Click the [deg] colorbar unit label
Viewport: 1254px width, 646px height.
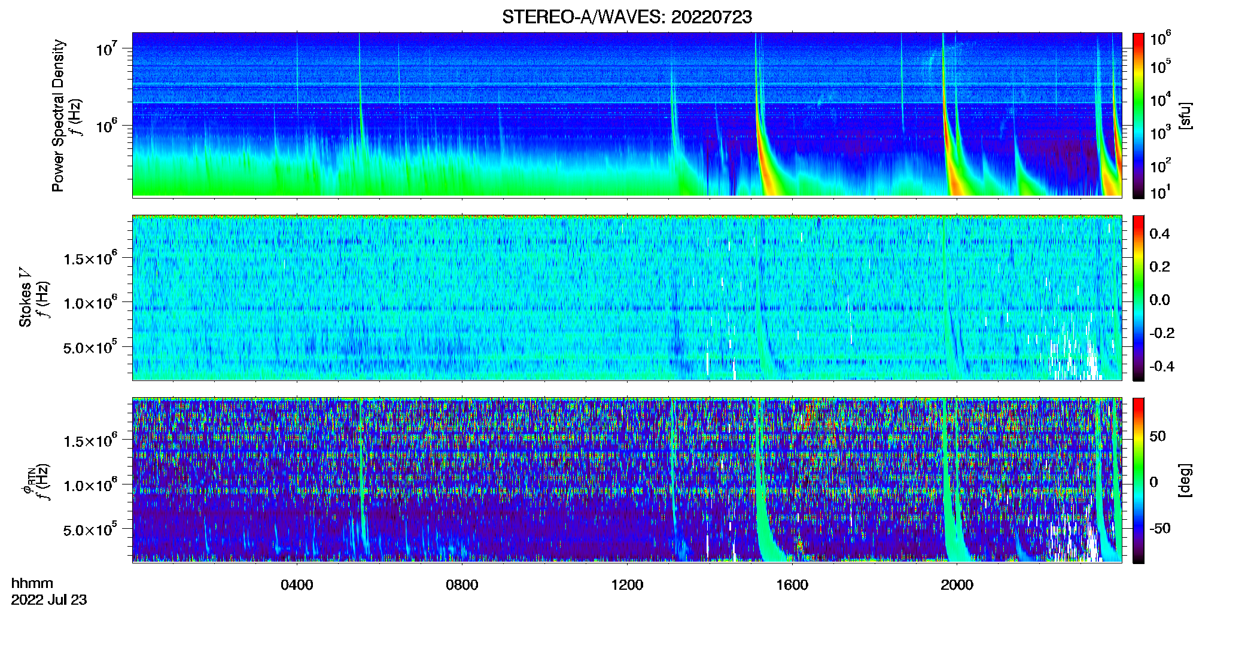click(1185, 480)
